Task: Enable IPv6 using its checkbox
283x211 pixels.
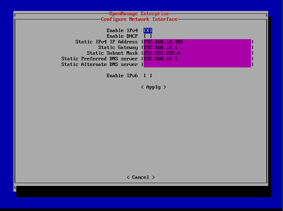Action: 148,76
